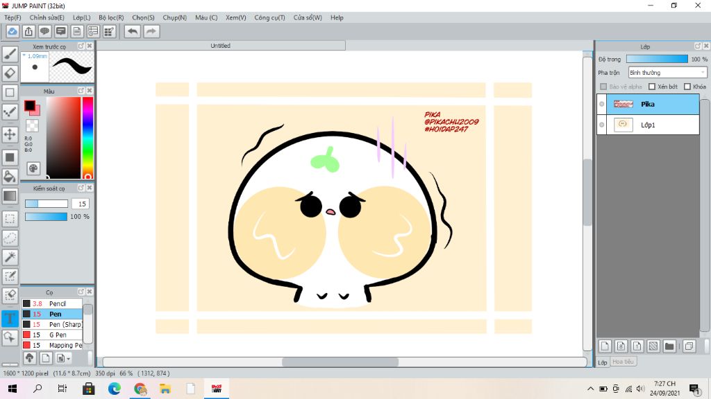Add a new 1-bit layer

[x=637, y=346]
